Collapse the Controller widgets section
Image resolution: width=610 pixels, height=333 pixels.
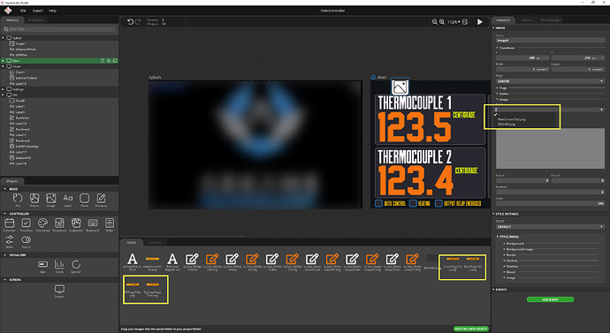pos(5,214)
